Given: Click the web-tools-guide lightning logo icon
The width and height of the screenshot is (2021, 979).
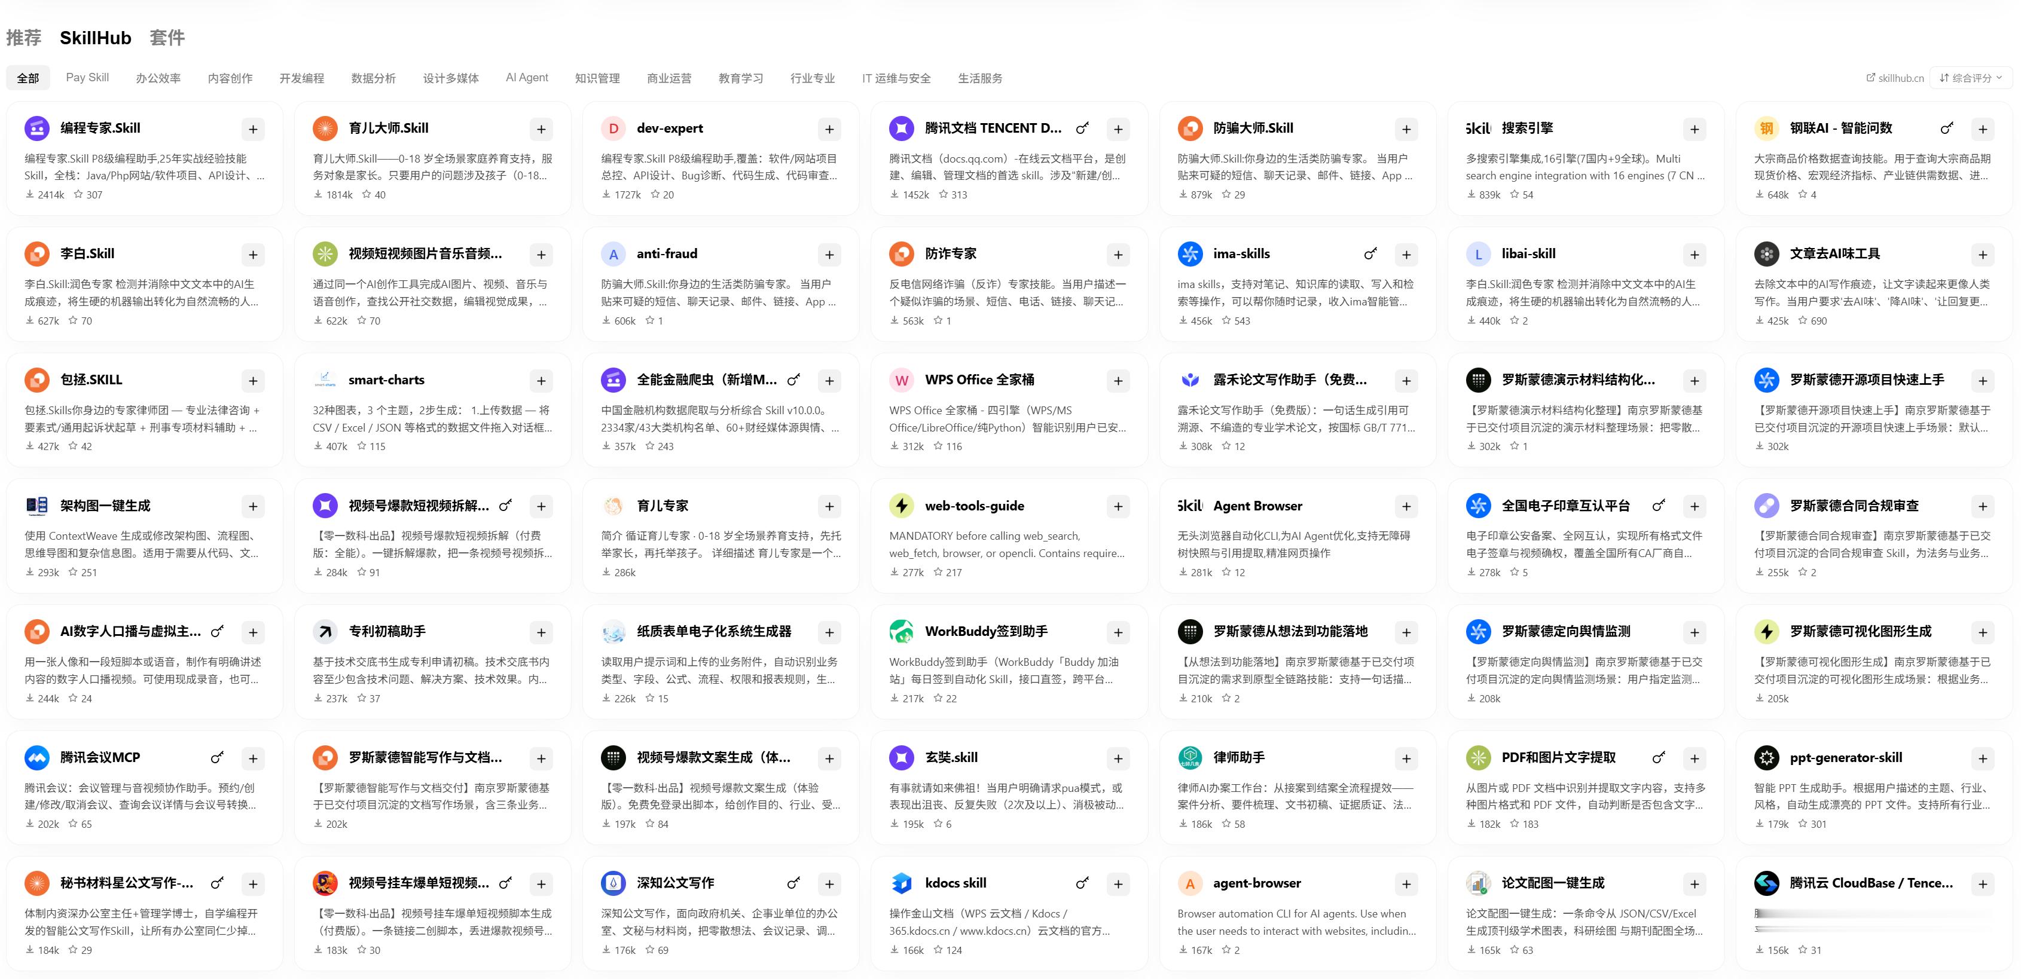Looking at the screenshot, I should coord(902,506).
